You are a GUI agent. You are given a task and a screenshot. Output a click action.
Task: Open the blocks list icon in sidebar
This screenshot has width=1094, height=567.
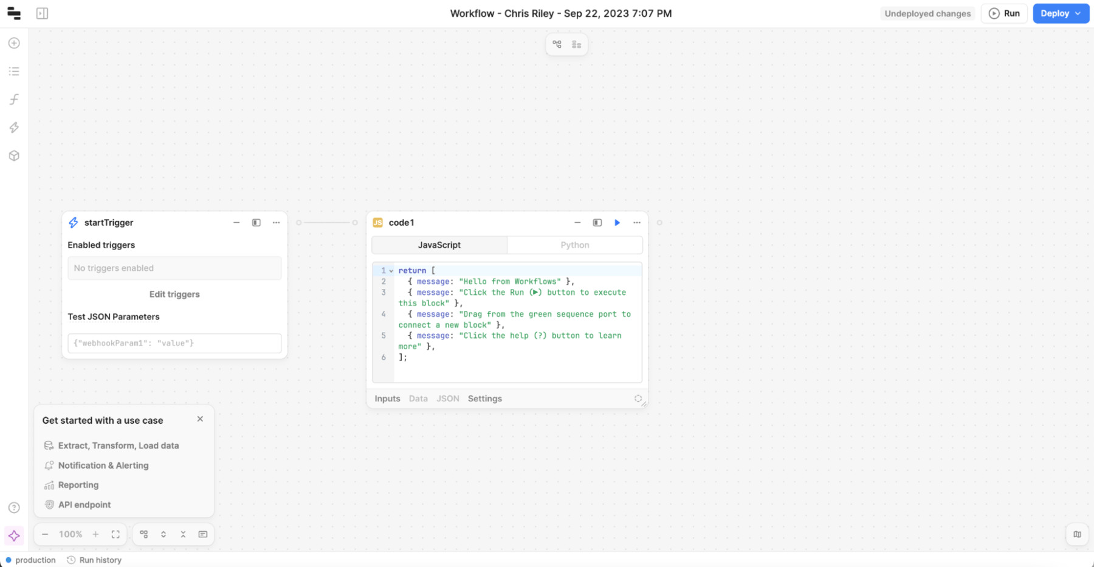coord(14,72)
